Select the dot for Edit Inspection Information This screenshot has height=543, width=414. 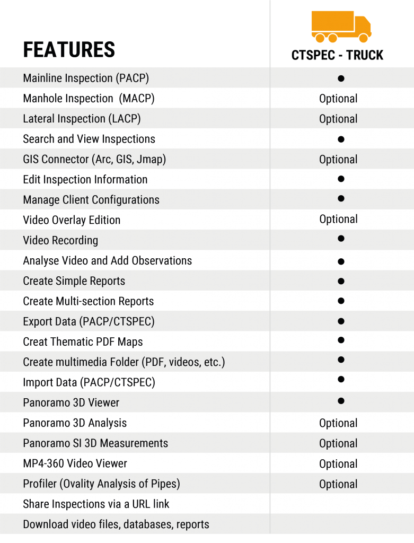click(x=341, y=179)
